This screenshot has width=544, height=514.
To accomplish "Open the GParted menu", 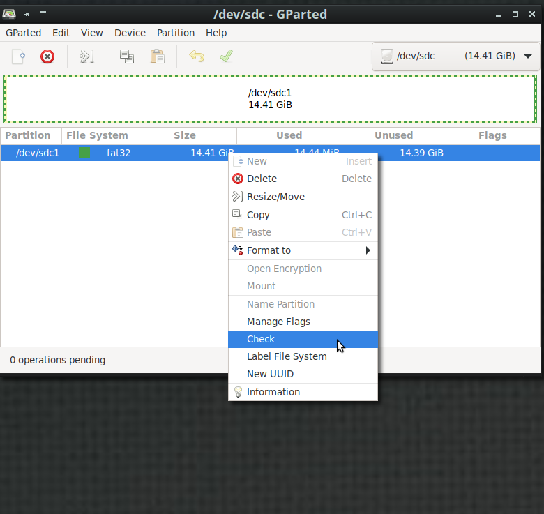I will [23, 33].
